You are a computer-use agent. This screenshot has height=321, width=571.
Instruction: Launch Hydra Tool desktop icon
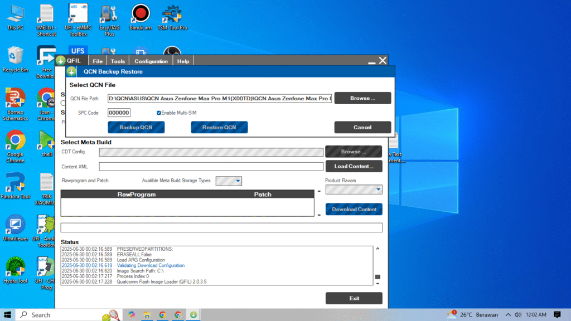pos(15,270)
